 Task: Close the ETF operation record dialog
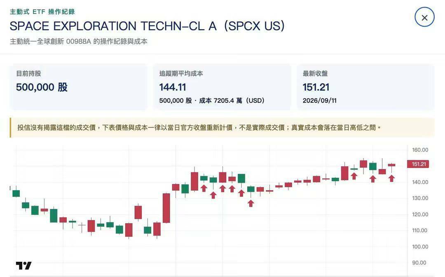[x=424, y=17]
